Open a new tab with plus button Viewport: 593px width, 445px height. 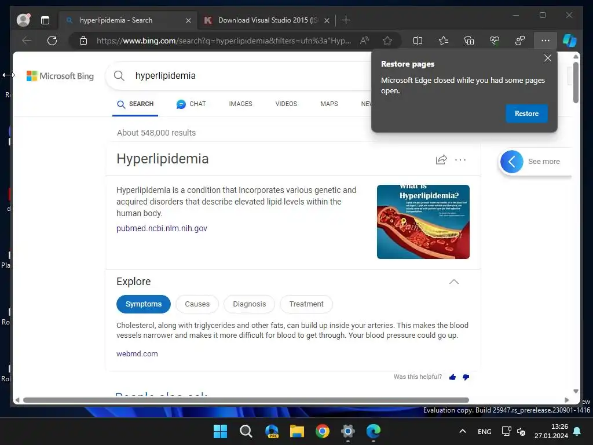click(x=346, y=20)
